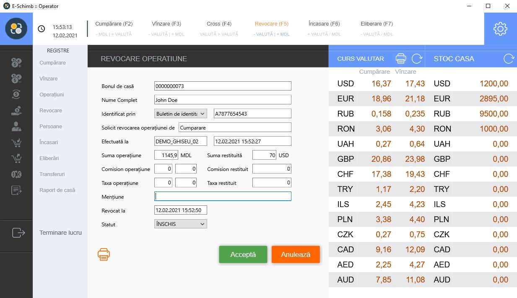Click the E-Schimb round logo

pos(16,29)
